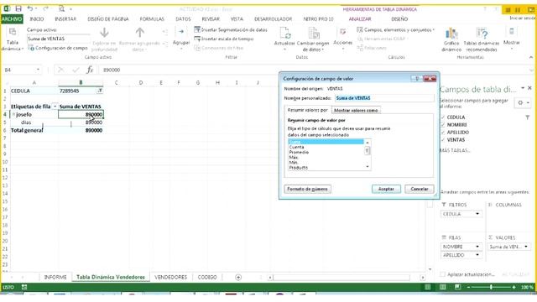
Task: Toggle the APELLIDO field checkbox
Action: coord(443,133)
